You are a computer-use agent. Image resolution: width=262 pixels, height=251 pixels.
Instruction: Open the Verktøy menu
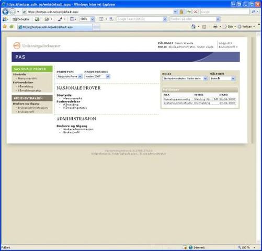click(x=246, y=27)
